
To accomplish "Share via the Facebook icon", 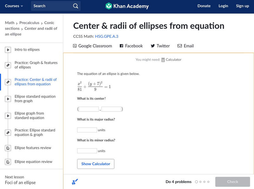I will pyautogui.click(x=121, y=46).
